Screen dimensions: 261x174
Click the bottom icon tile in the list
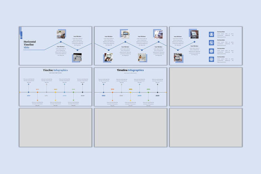click(211, 59)
